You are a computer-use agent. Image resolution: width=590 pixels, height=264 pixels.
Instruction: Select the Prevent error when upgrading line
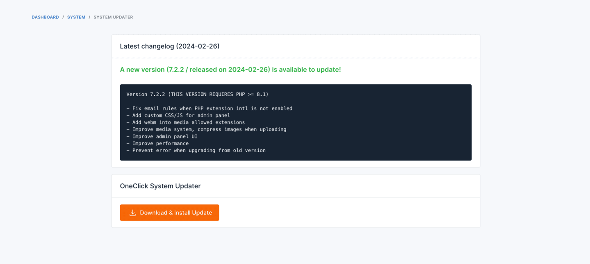tap(196, 150)
